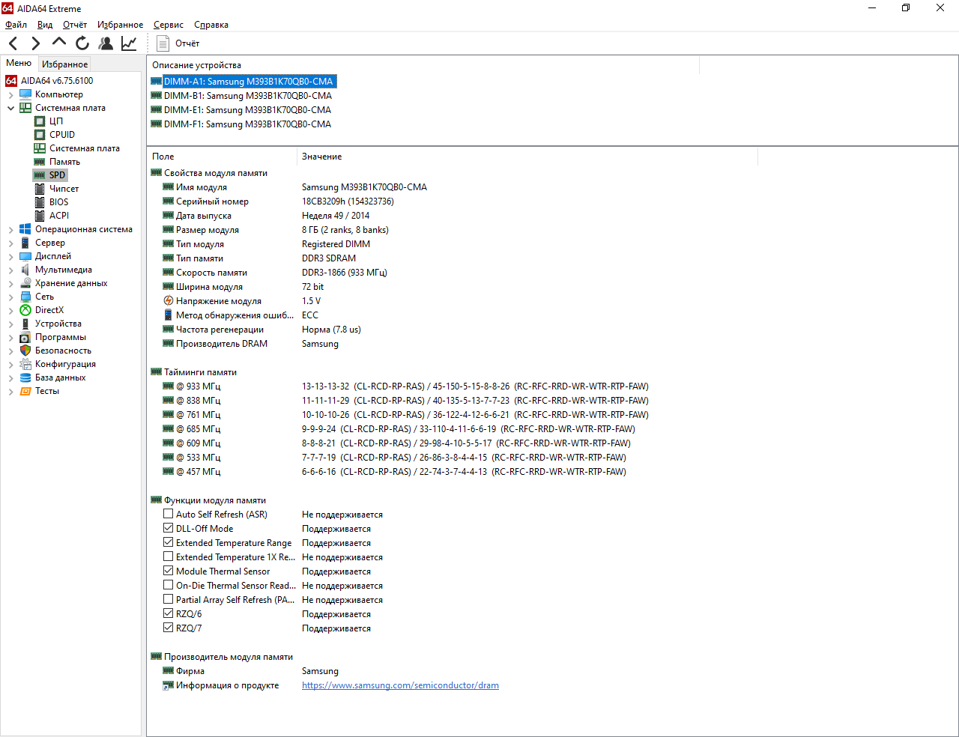Select the SPD item in the tree
The width and height of the screenshot is (959, 737).
pyautogui.click(x=58, y=175)
